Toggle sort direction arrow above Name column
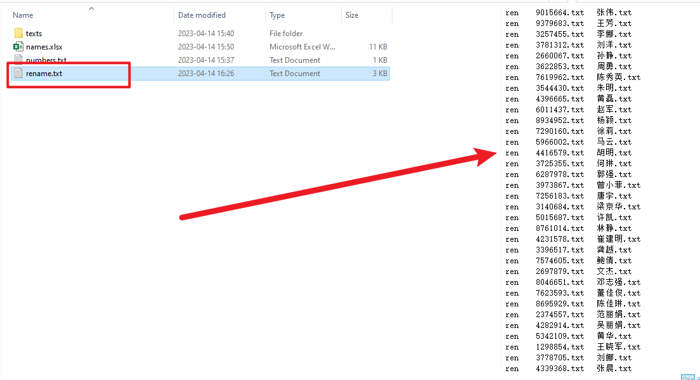The width and height of the screenshot is (700, 380). [91, 9]
